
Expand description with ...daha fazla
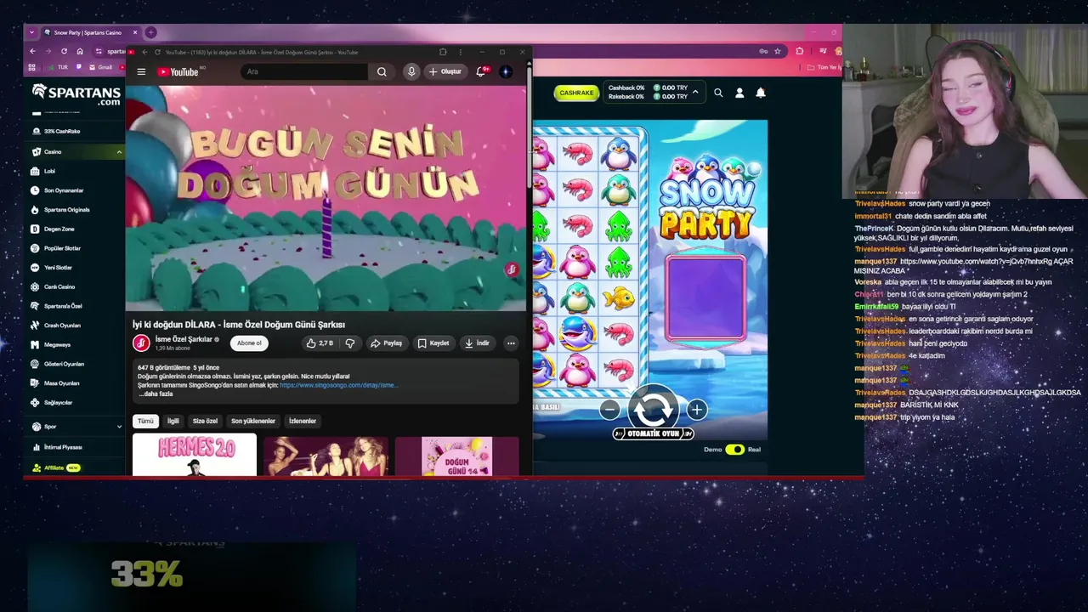(x=156, y=394)
